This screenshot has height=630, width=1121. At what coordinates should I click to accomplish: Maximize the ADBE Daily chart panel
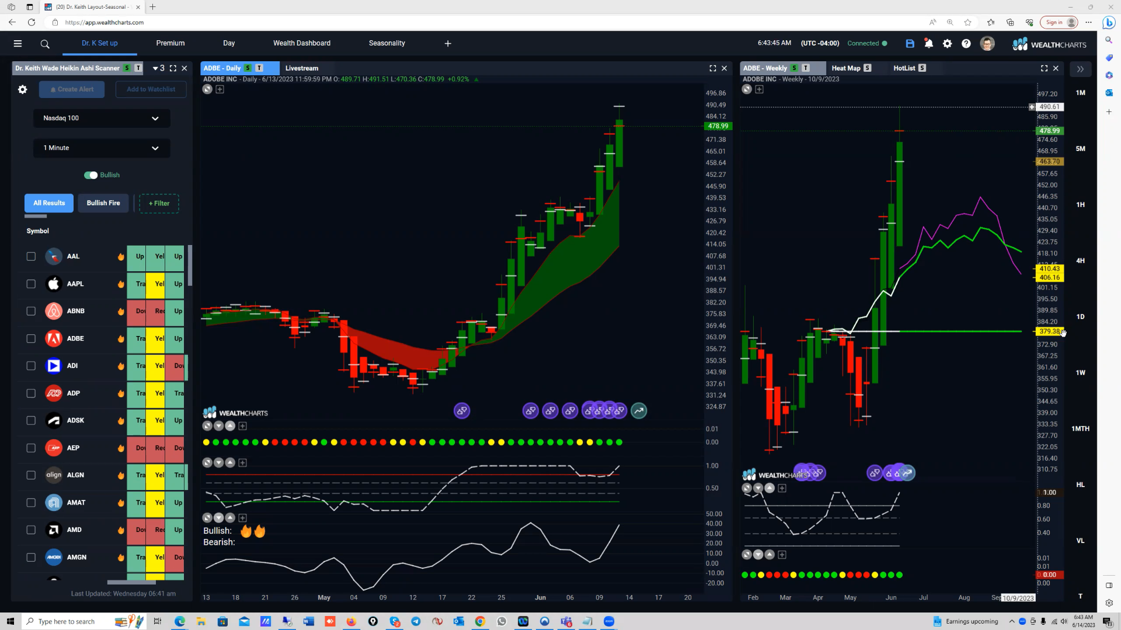click(713, 68)
